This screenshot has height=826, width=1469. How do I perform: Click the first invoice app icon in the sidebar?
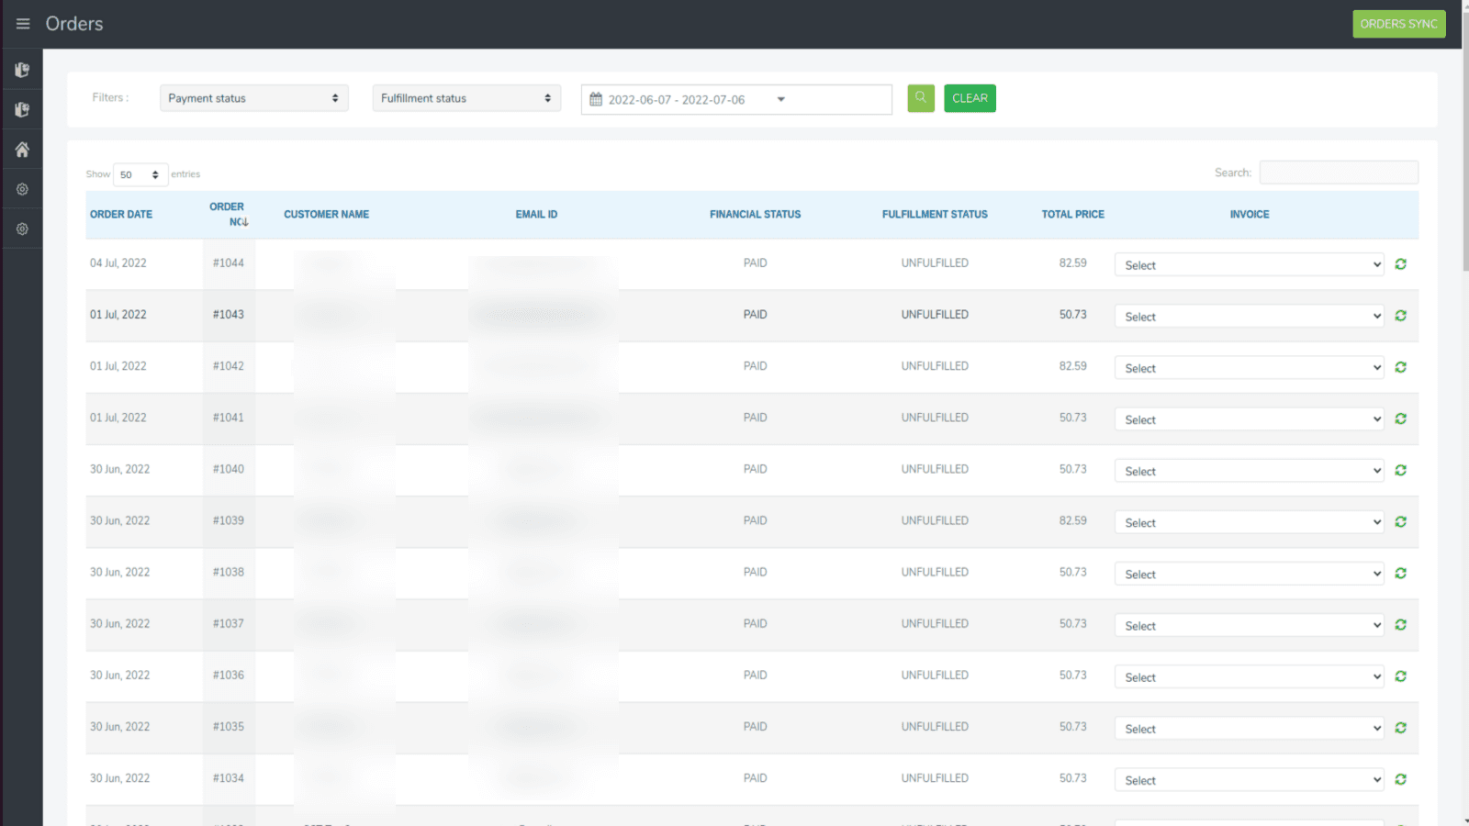click(x=22, y=69)
